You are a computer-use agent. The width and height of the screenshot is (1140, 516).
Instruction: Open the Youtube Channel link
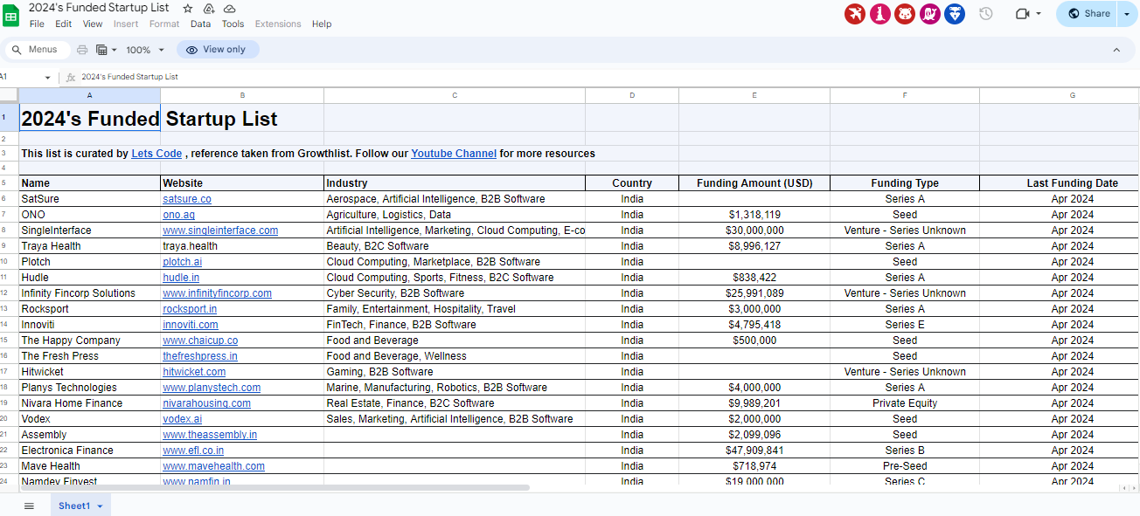(x=454, y=154)
